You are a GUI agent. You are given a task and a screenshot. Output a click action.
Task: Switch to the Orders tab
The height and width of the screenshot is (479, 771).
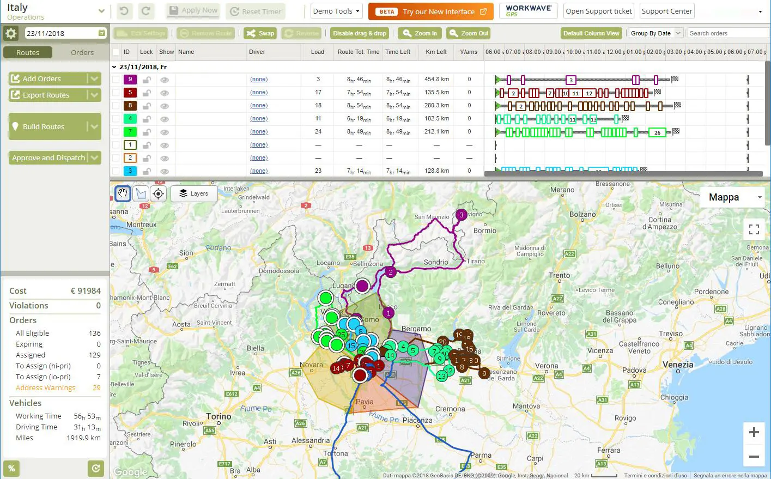82,52
